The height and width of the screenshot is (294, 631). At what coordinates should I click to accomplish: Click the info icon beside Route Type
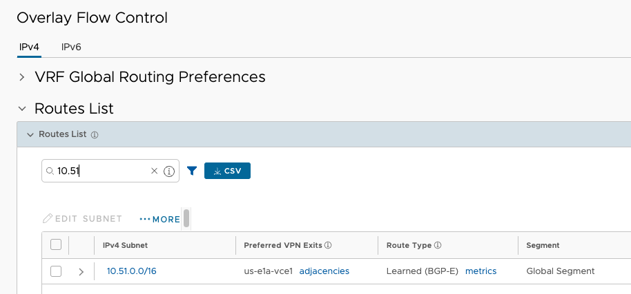438,245
